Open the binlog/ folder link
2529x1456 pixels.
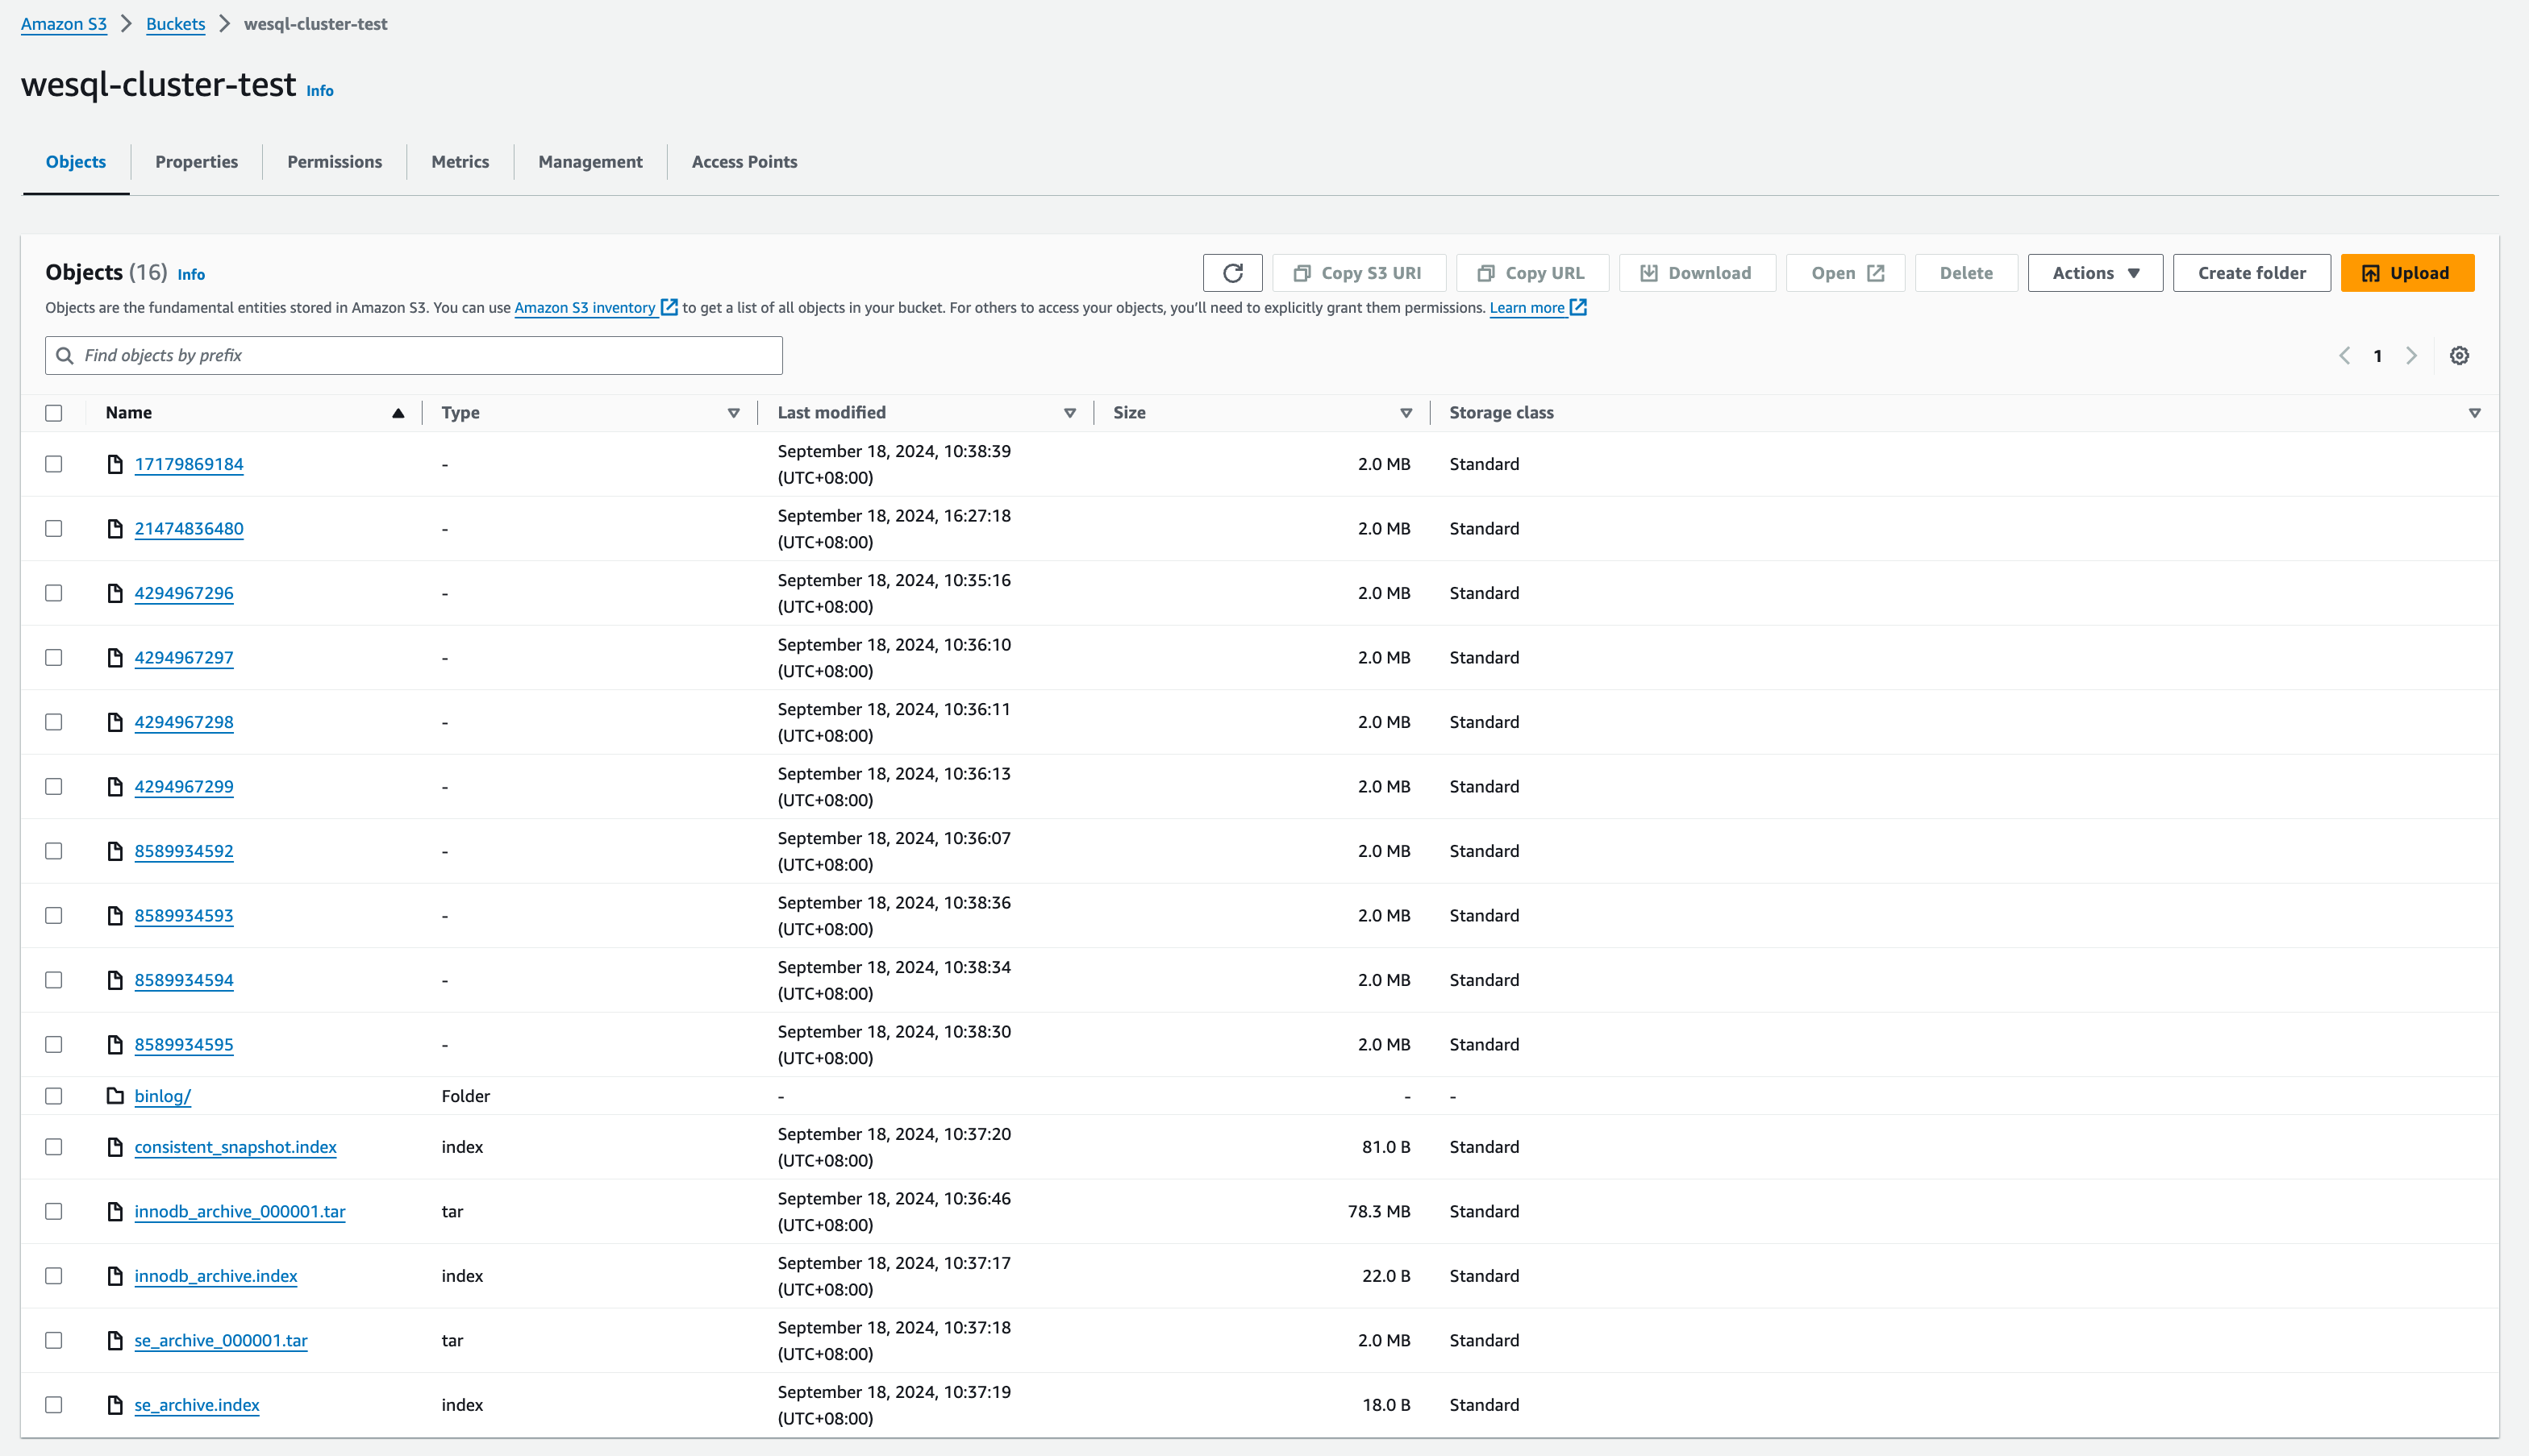162,1096
